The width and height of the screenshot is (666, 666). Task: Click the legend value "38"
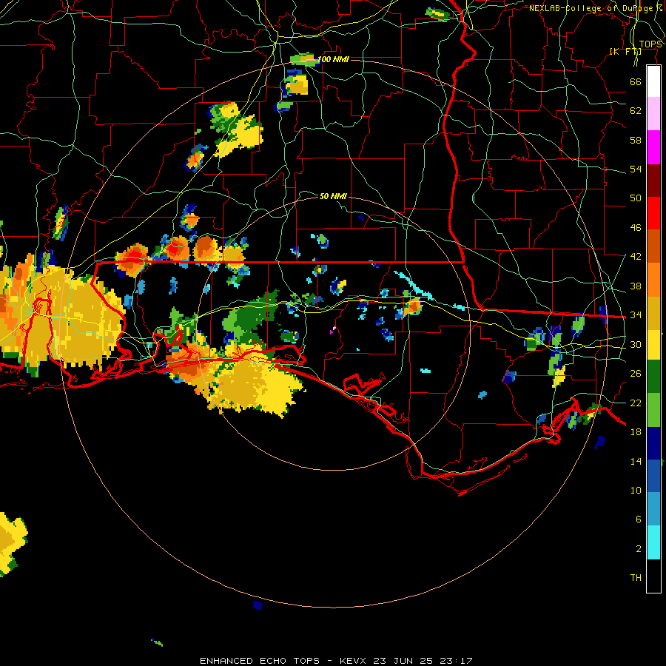[x=636, y=286]
